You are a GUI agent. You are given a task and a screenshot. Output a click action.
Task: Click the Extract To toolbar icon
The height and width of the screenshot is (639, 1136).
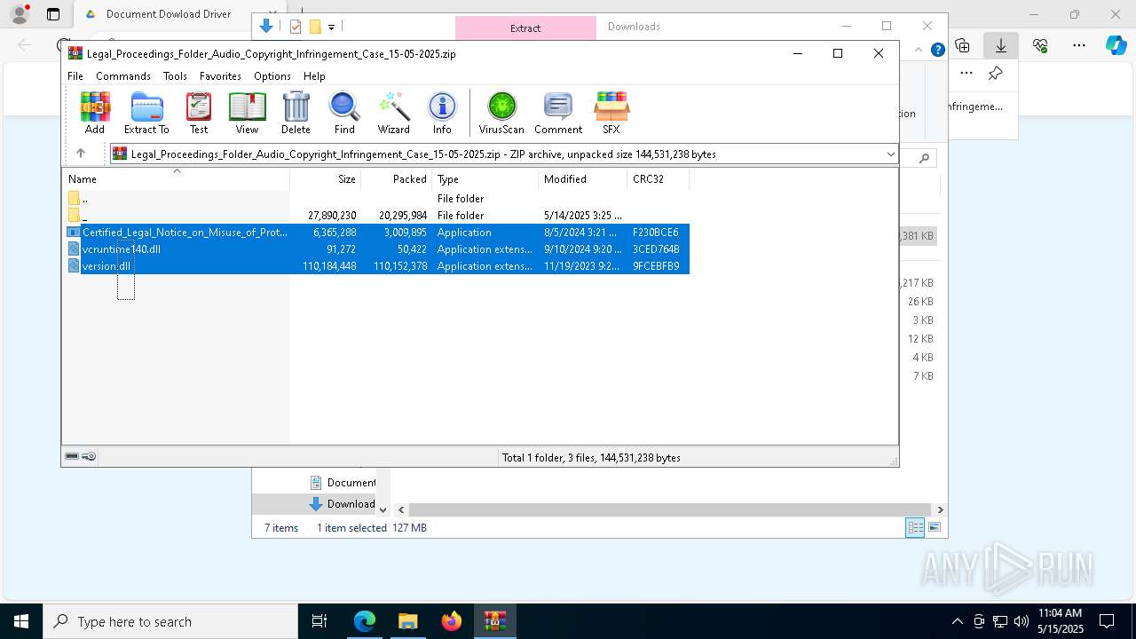pyautogui.click(x=146, y=113)
